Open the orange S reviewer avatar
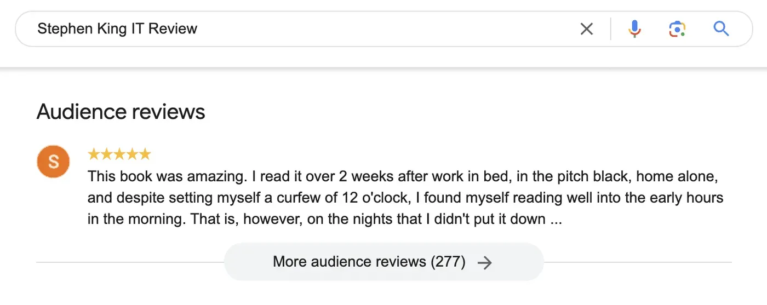 tap(53, 162)
